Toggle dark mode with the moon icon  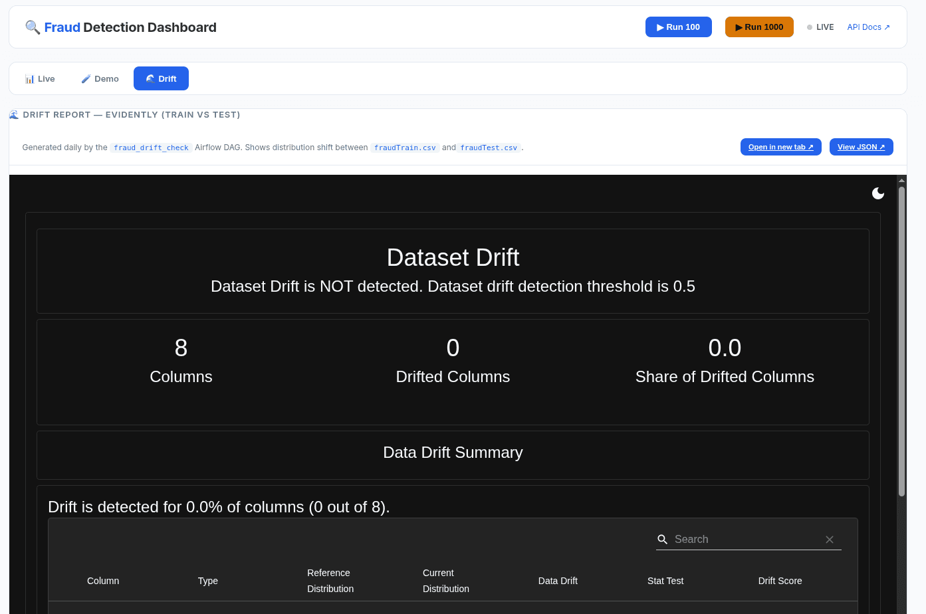click(878, 193)
